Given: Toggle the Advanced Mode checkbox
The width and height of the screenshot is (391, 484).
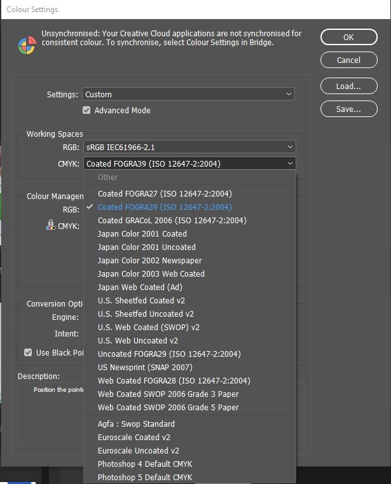Looking at the screenshot, I should point(86,111).
